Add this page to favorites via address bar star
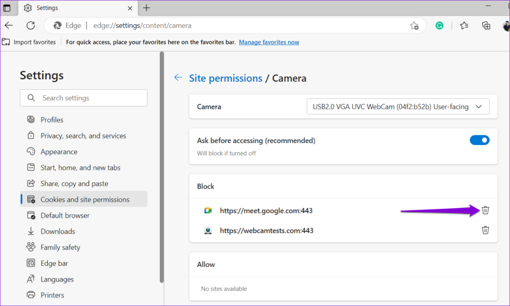 tap(414, 25)
